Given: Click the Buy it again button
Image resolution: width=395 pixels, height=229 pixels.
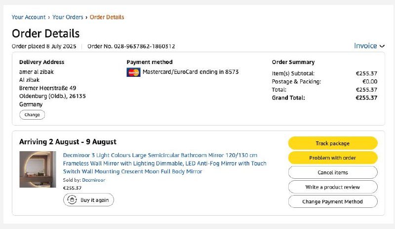Looking at the screenshot, I should tap(89, 200).
